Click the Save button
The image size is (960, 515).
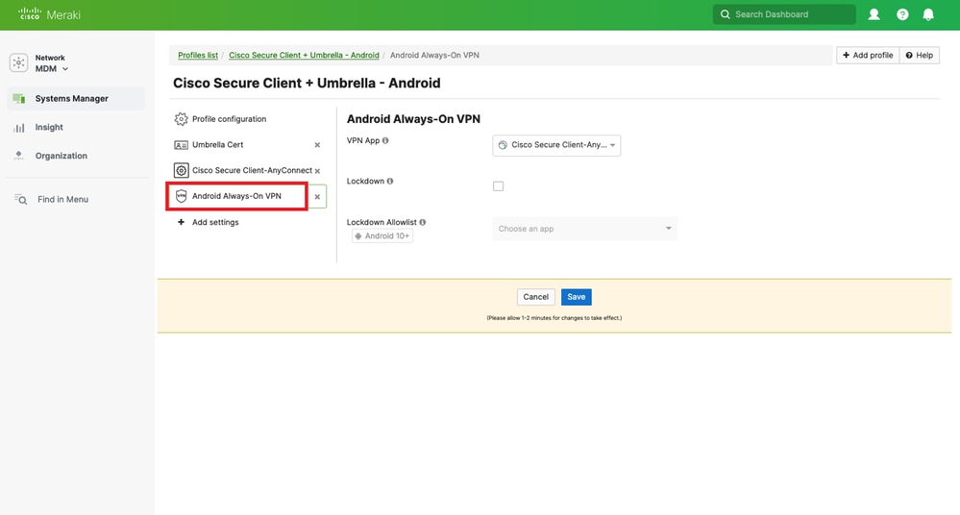577,297
